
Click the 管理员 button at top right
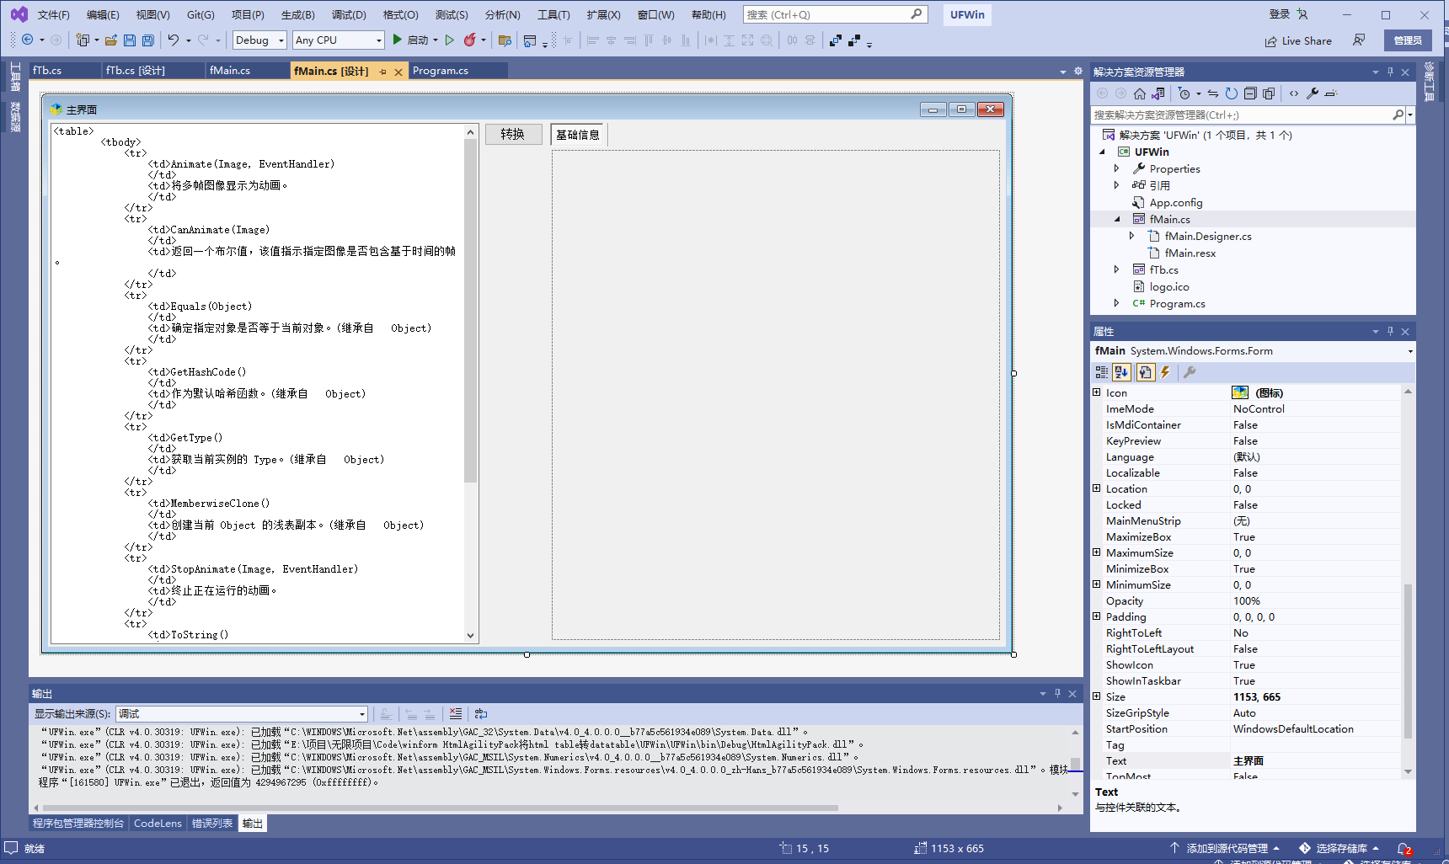1408,40
